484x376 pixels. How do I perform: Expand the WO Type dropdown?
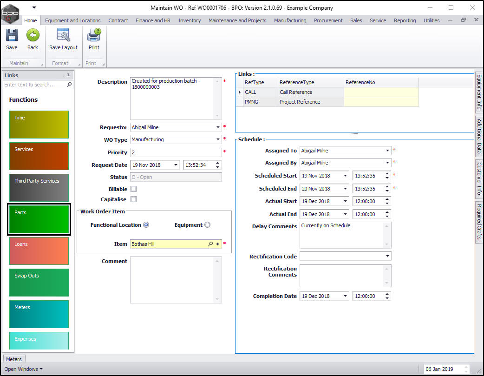[x=218, y=139]
